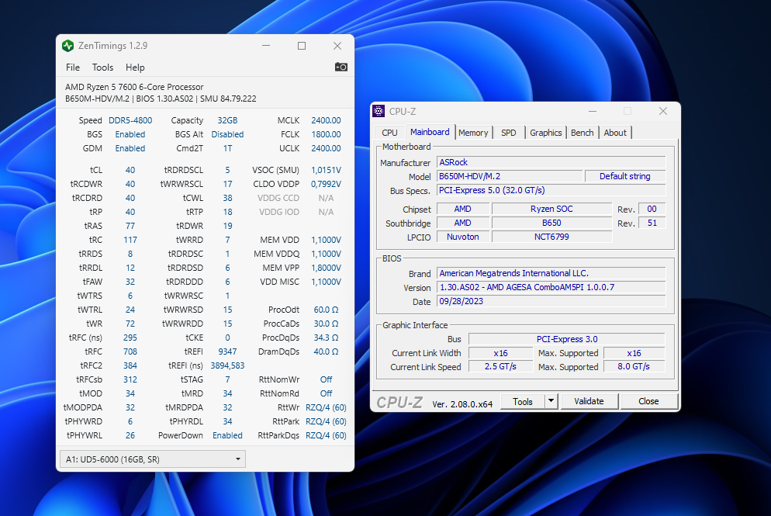The height and width of the screenshot is (516, 771).
Task: Open the File menu in ZenTimings
Action: point(73,68)
